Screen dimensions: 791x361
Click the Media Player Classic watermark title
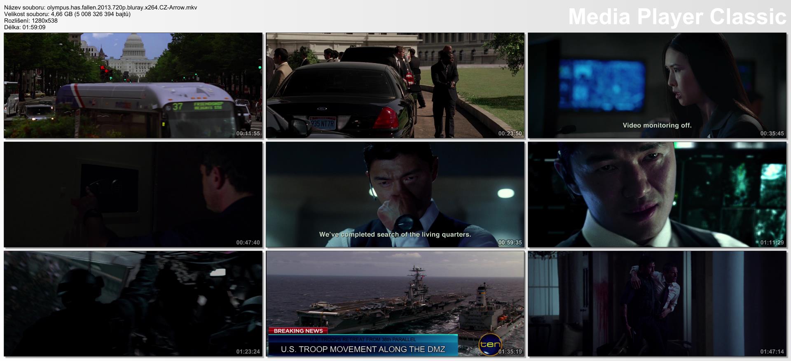(677, 17)
